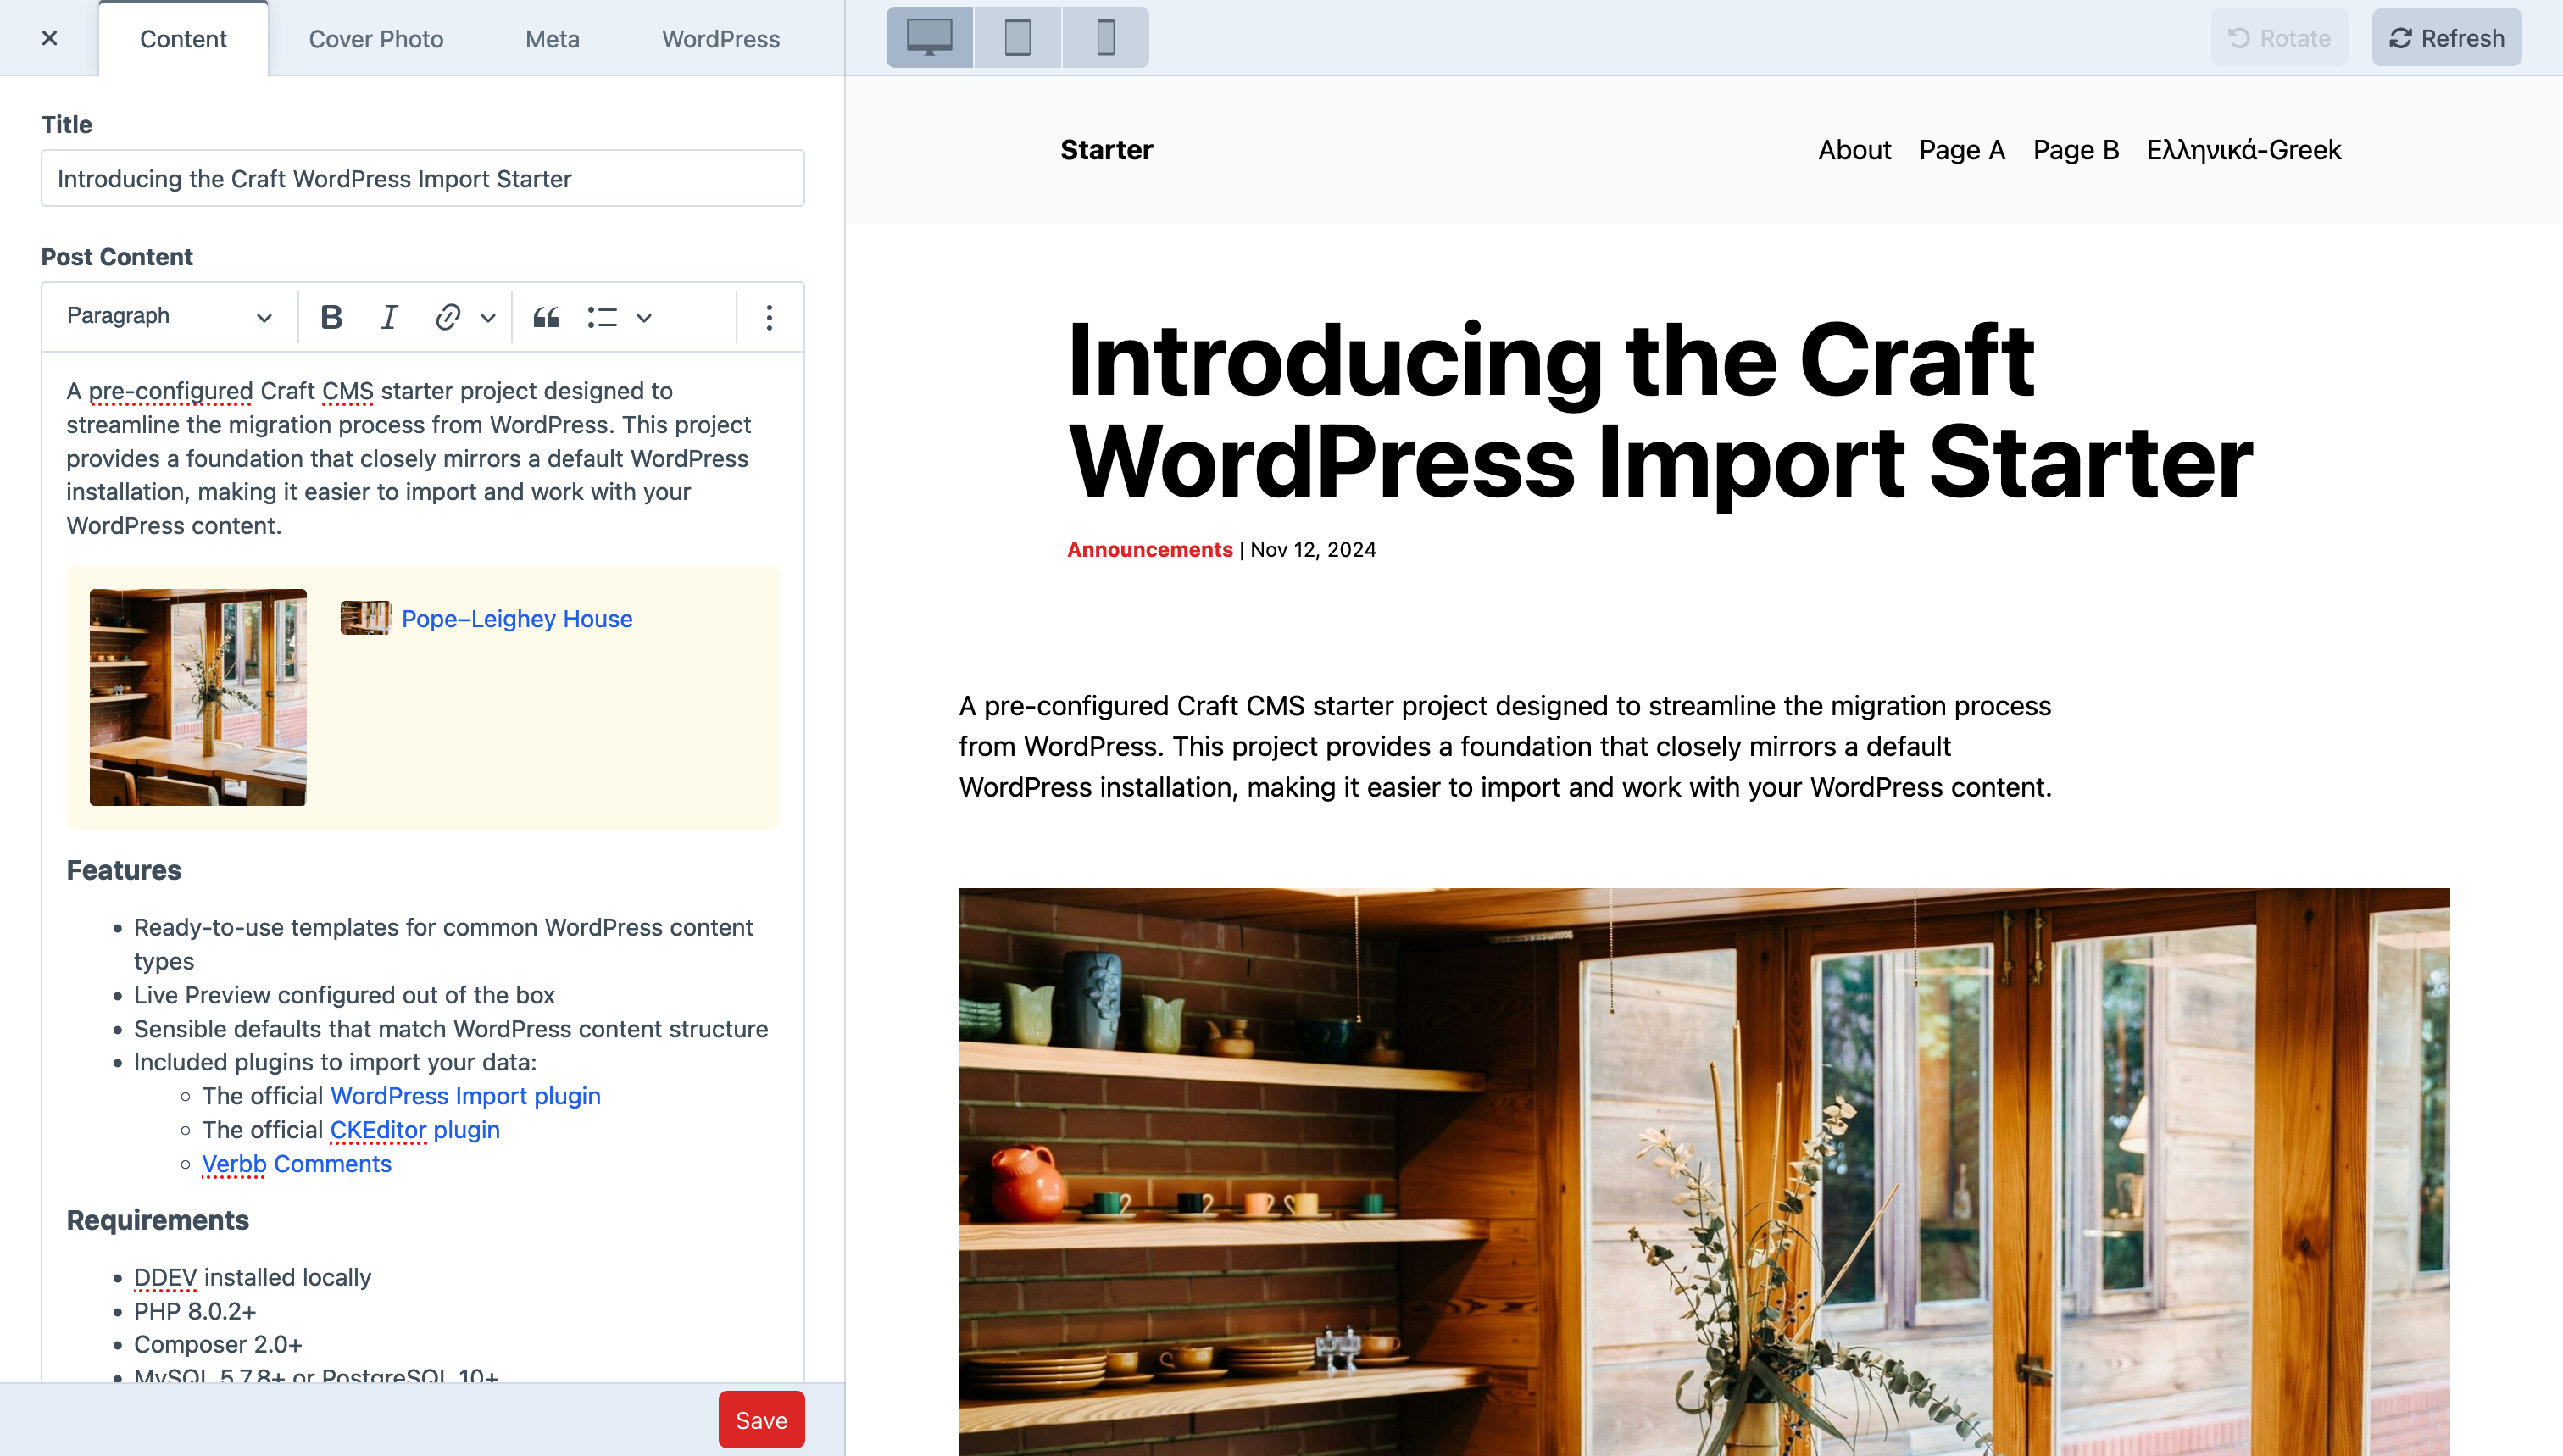Insert a block quote
This screenshot has width=2563, height=1456.
point(545,317)
